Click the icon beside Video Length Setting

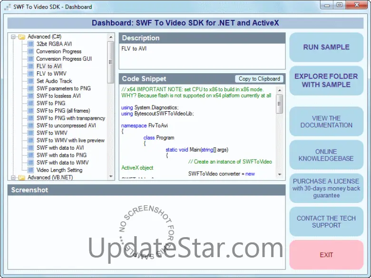coord(30,170)
